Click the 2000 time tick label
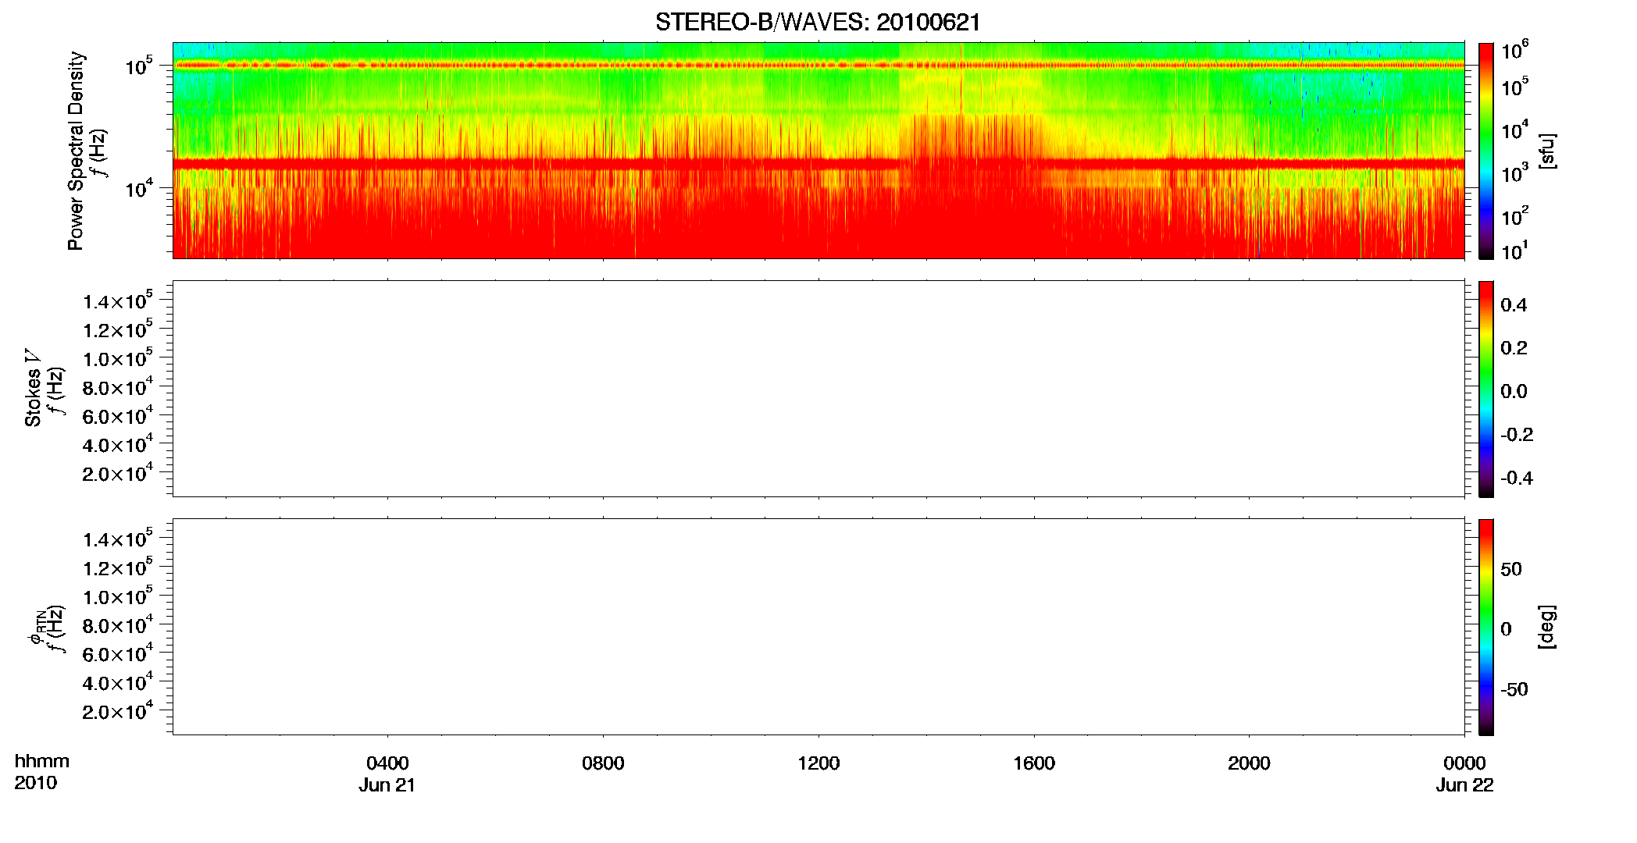 click(x=1249, y=763)
